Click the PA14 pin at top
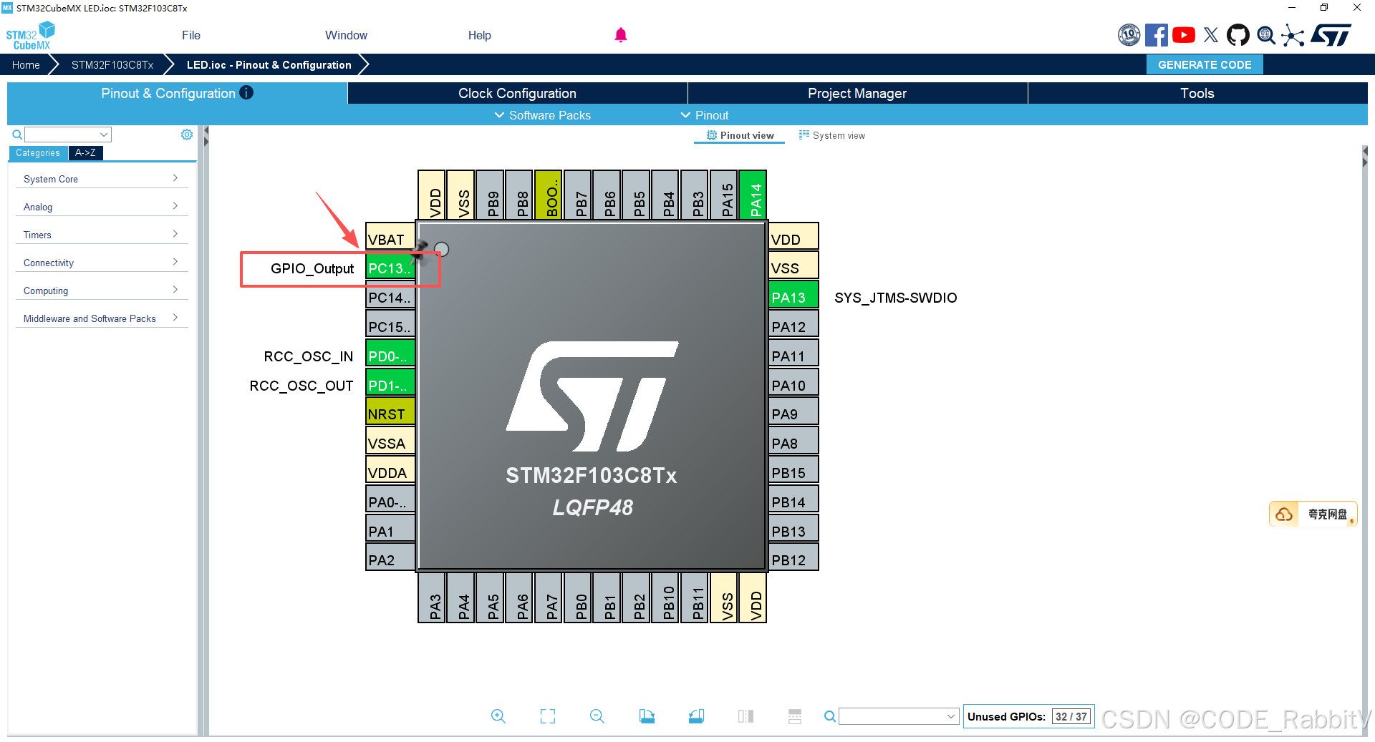Viewport: 1375px width, 742px height. (753, 195)
